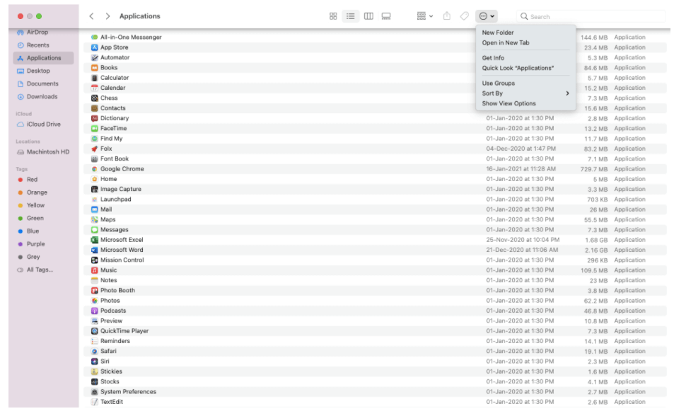
Task: Choose New Folder from the menu
Action: [x=498, y=33]
